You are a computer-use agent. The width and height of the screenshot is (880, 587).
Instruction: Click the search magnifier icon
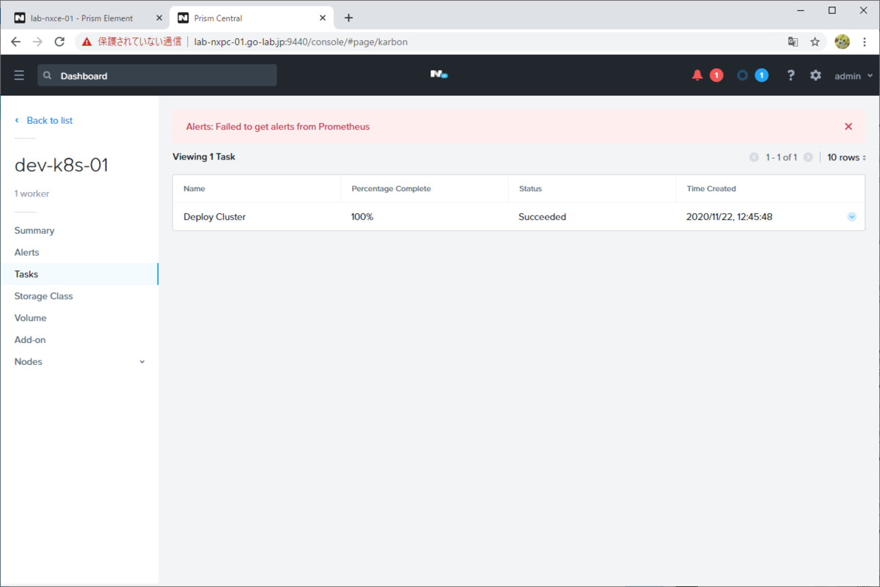48,75
